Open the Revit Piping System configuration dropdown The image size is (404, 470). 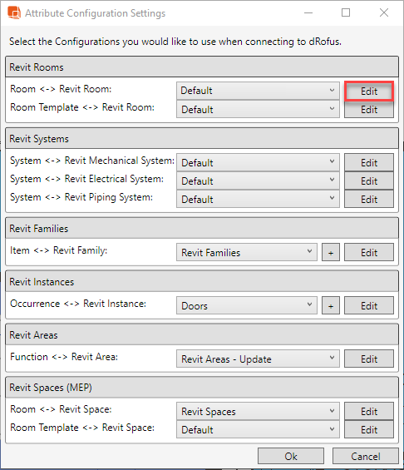click(258, 199)
